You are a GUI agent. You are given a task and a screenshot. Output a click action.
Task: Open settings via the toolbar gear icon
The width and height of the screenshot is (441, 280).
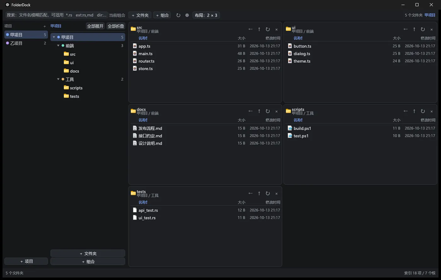click(x=187, y=15)
